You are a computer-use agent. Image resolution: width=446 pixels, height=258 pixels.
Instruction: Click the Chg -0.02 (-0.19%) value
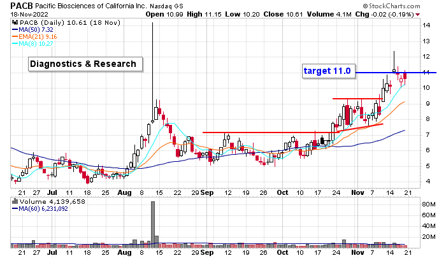[385, 14]
